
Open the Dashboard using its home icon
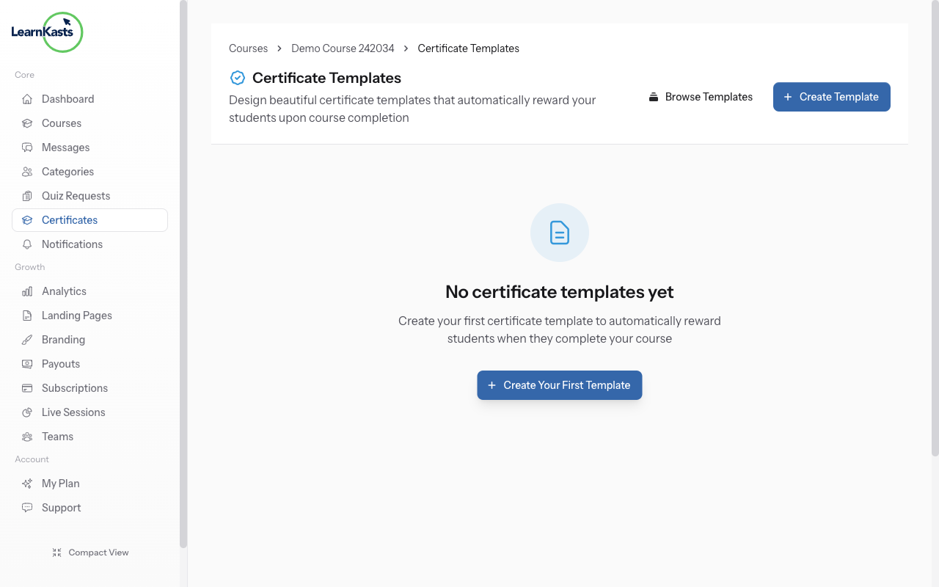(27, 98)
